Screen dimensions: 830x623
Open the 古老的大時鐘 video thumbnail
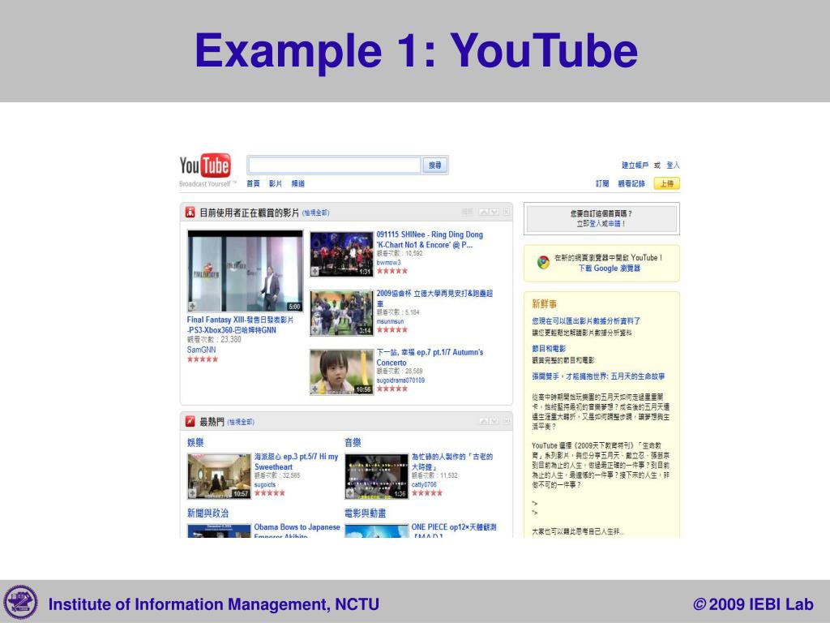point(376,476)
